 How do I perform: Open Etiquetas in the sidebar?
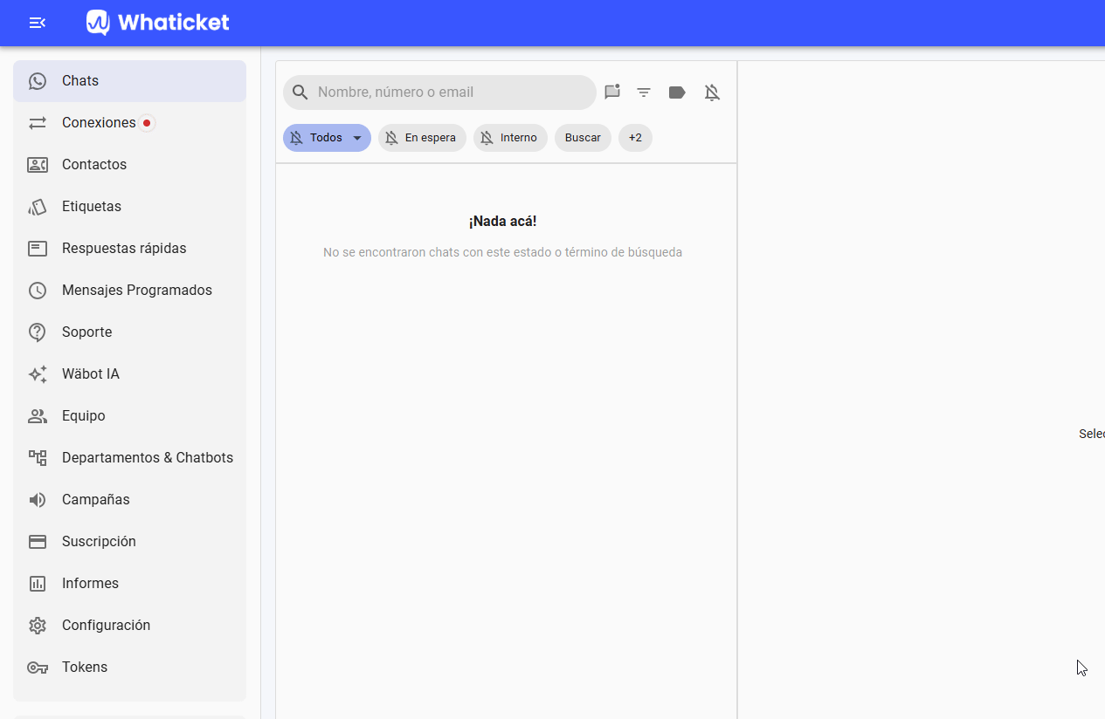click(129, 207)
